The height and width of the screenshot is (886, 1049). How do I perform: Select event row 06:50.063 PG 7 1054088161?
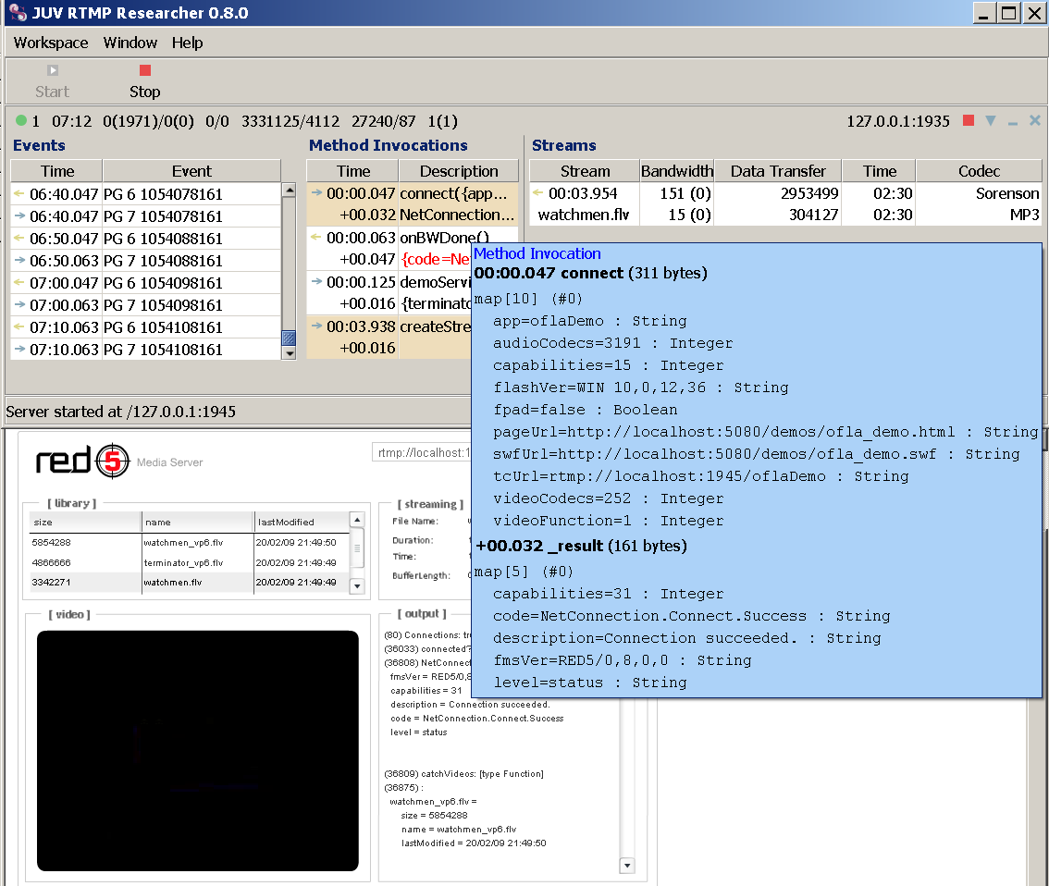[146, 261]
